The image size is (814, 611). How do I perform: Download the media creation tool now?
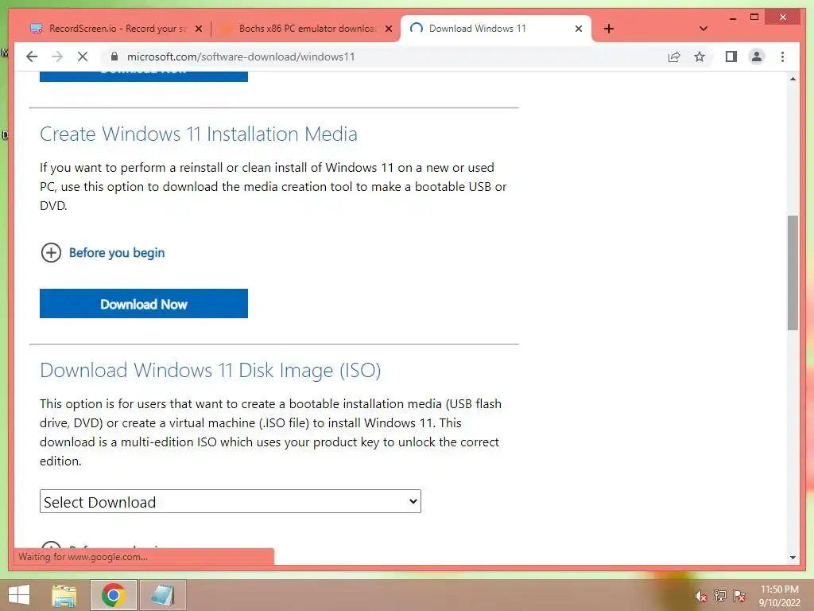pyautogui.click(x=144, y=304)
